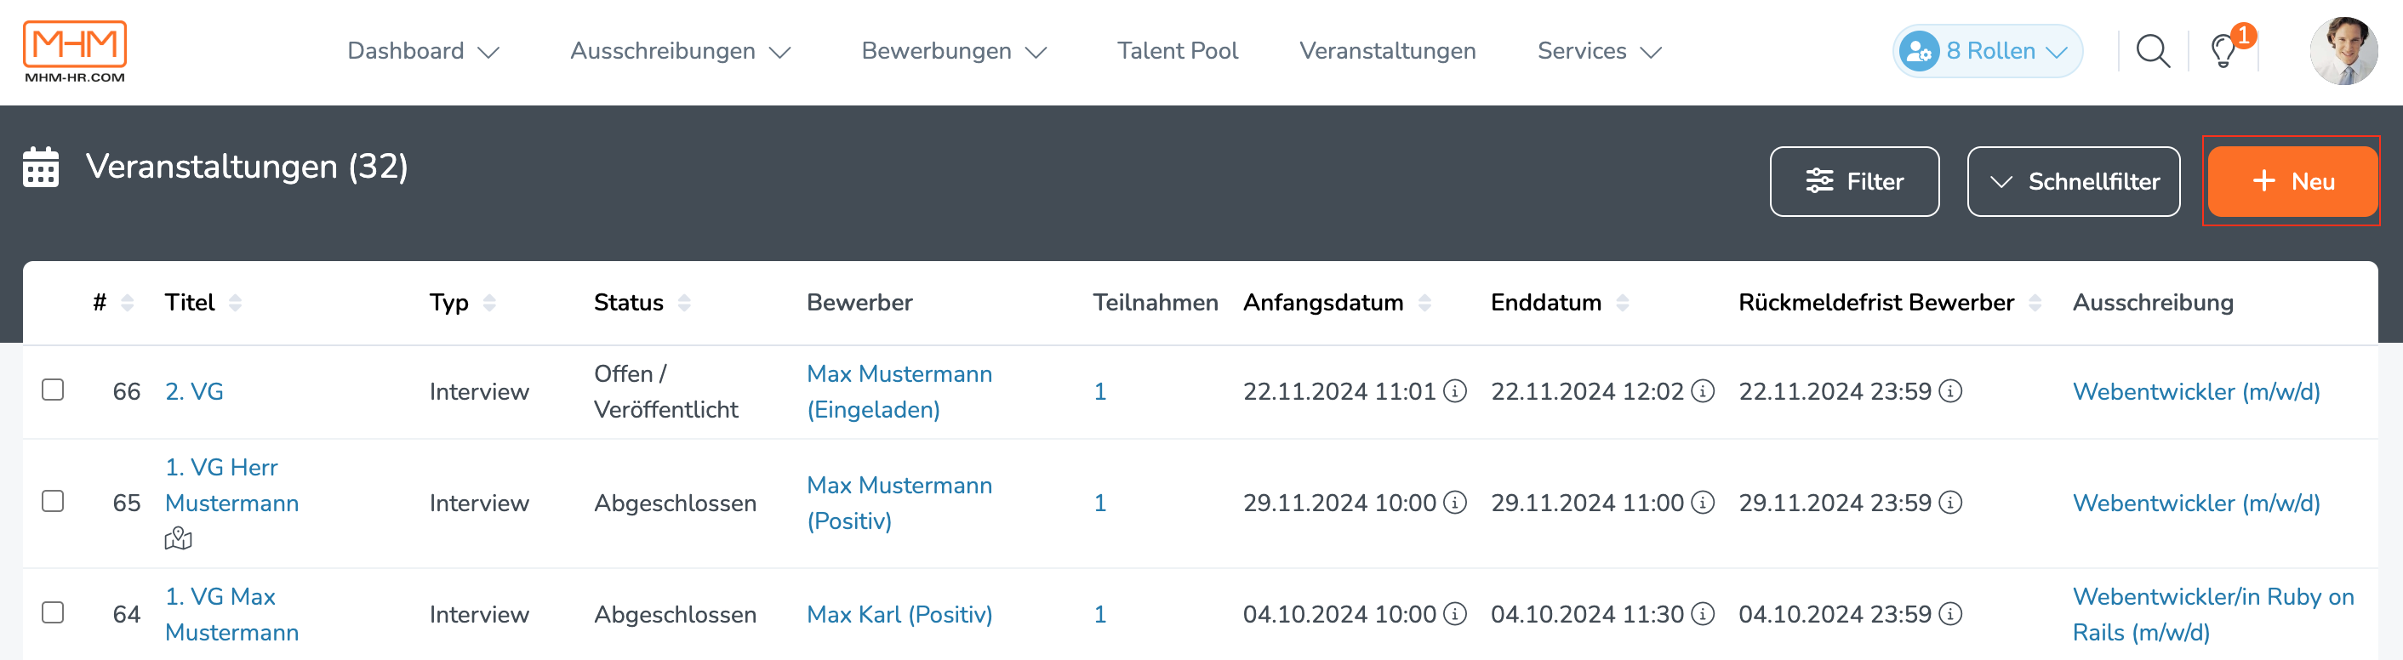The width and height of the screenshot is (2403, 660).
Task: Go to the Talent Pool menu item
Action: coord(1177,51)
